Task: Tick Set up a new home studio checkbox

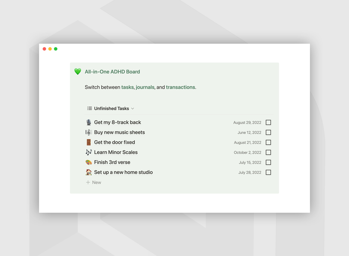Action: pyautogui.click(x=268, y=173)
